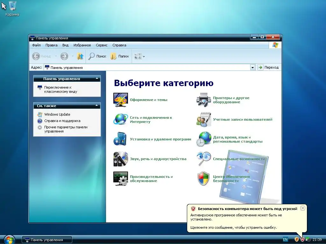Screen dimensions: 326x244
Task: Open the forward button history dropdown arrow
Action: click(73, 56)
